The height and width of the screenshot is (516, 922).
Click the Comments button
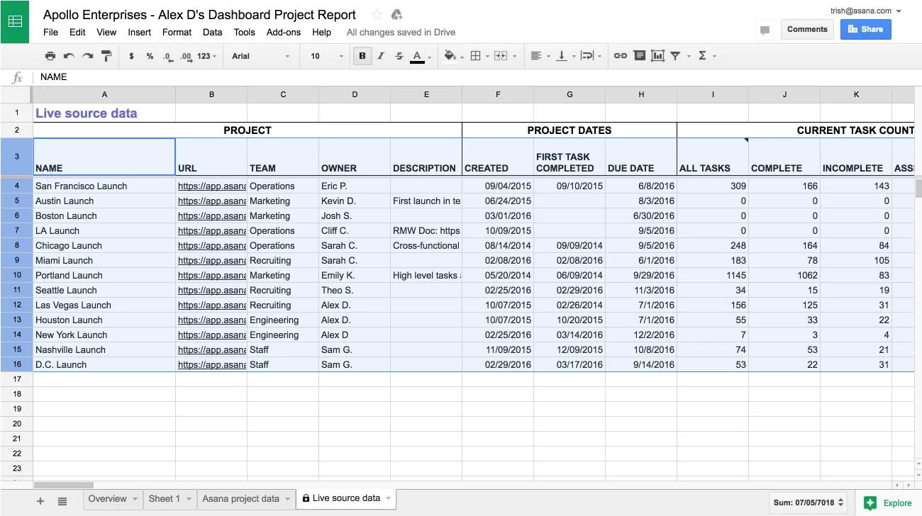coord(807,29)
